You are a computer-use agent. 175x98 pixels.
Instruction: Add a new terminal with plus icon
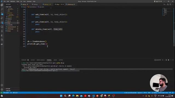point(163,60)
